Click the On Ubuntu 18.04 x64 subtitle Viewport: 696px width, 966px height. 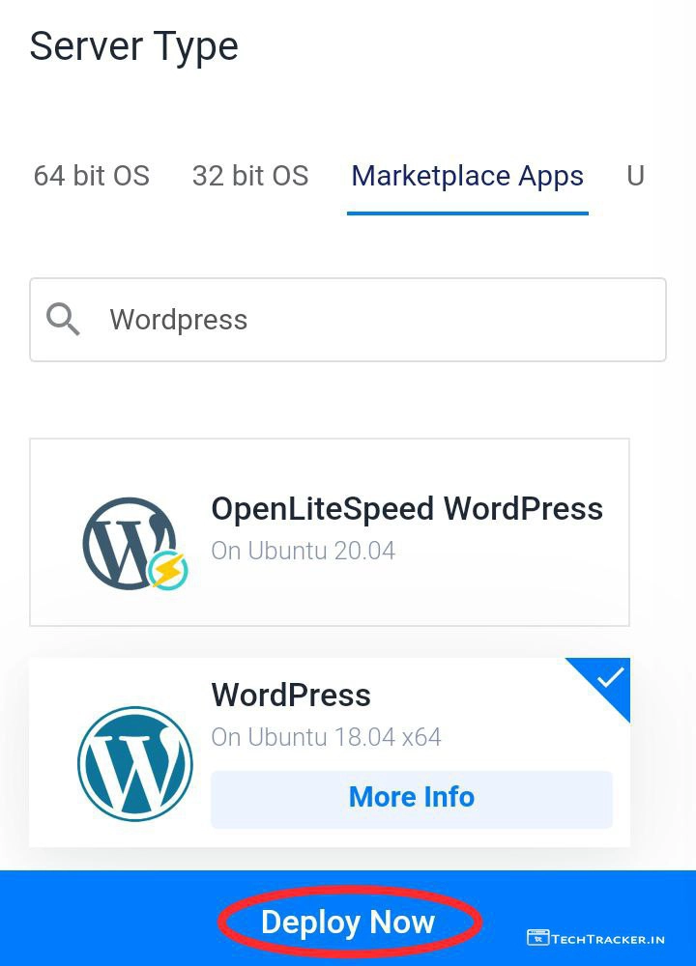pos(326,737)
